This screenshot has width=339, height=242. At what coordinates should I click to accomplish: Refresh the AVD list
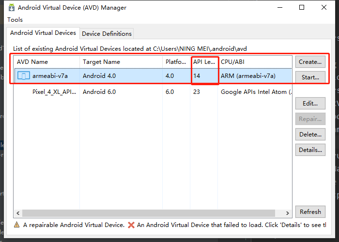pyautogui.click(x=310, y=212)
